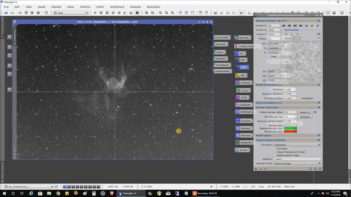
Task: Open Sample format dropdown Same as target
Action: [297, 164]
